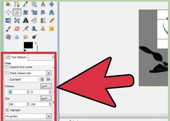Select the Perspective Clone tool
This screenshot has height=121, width=170.
[x=8, y=37]
